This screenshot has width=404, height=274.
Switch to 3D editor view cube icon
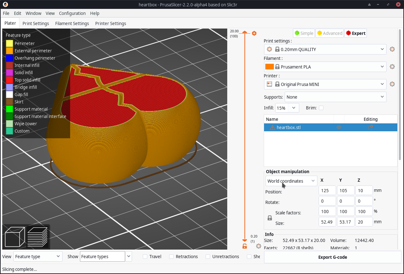pyautogui.click(x=15, y=237)
